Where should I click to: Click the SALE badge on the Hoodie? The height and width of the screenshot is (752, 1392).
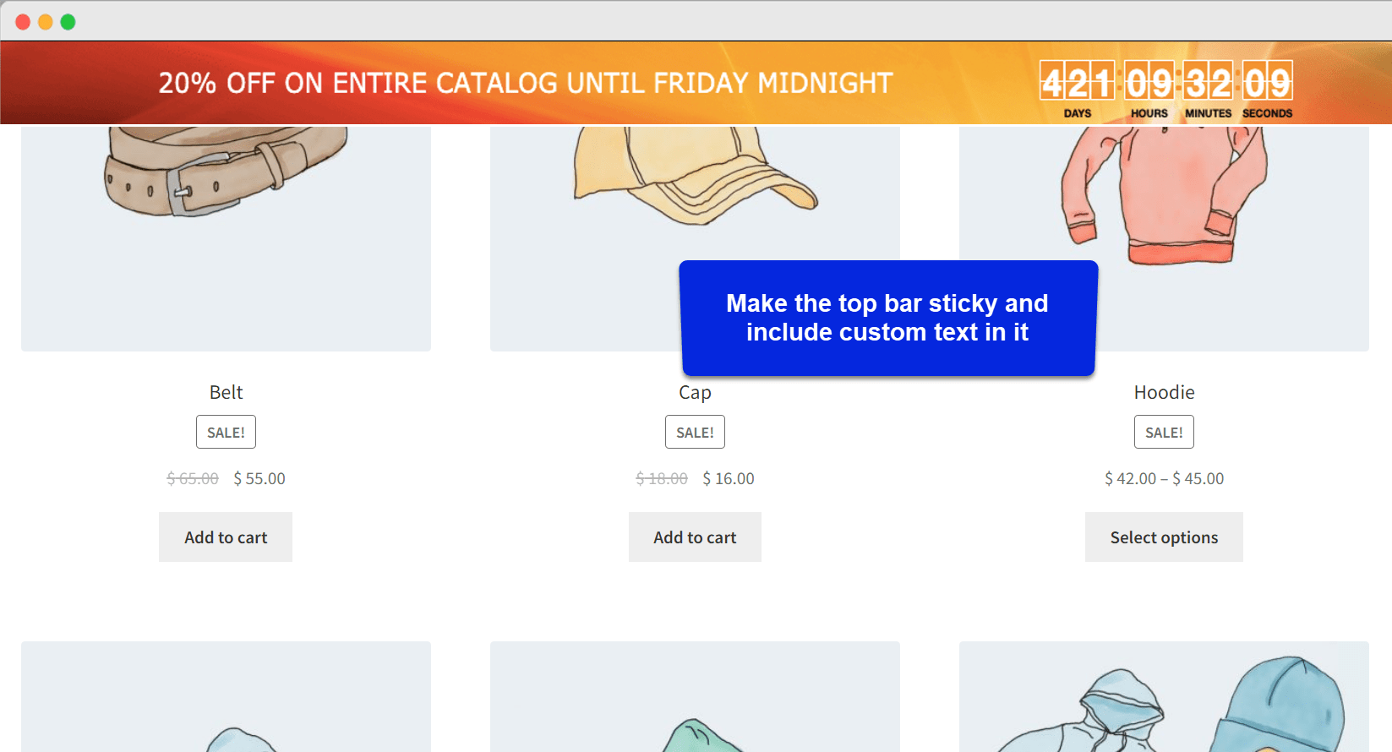[1164, 432]
